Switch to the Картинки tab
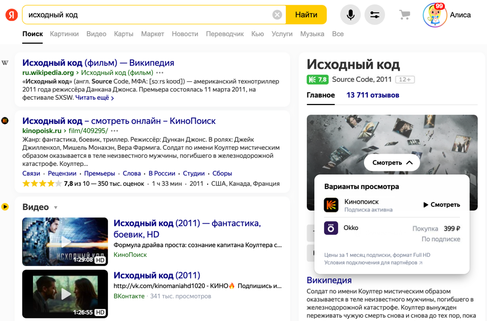The image size is (487, 321). tap(64, 34)
